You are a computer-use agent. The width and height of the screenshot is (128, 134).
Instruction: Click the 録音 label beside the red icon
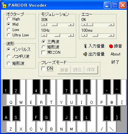pyautogui.click(x=118, y=46)
